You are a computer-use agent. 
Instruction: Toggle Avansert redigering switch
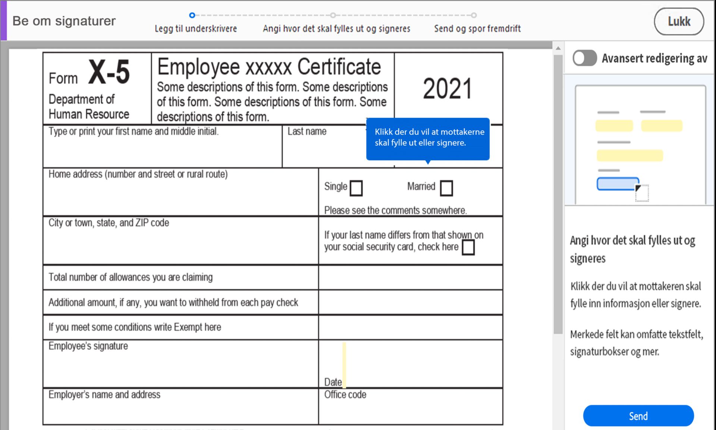584,58
